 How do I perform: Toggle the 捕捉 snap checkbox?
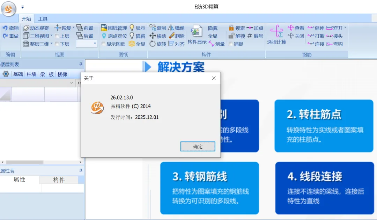[x=231, y=44]
